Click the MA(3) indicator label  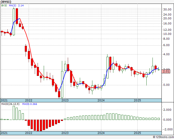(x=13, y=6)
